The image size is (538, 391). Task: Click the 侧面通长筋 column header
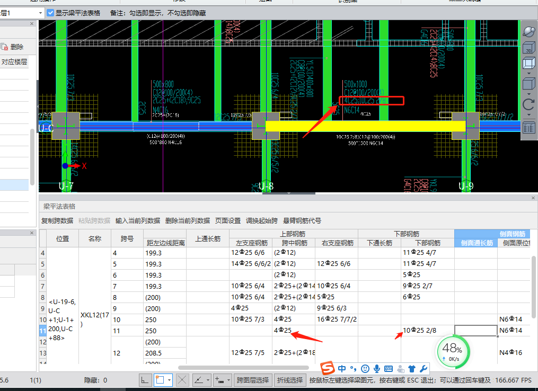click(476, 243)
